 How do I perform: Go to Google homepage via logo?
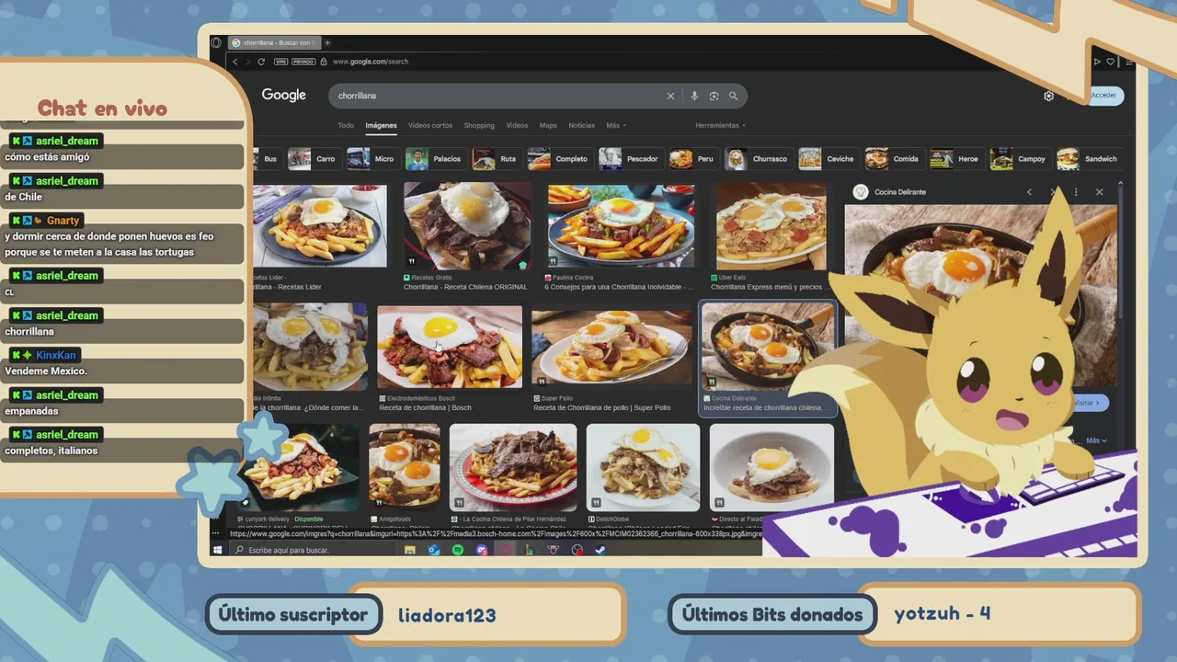coord(283,95)
